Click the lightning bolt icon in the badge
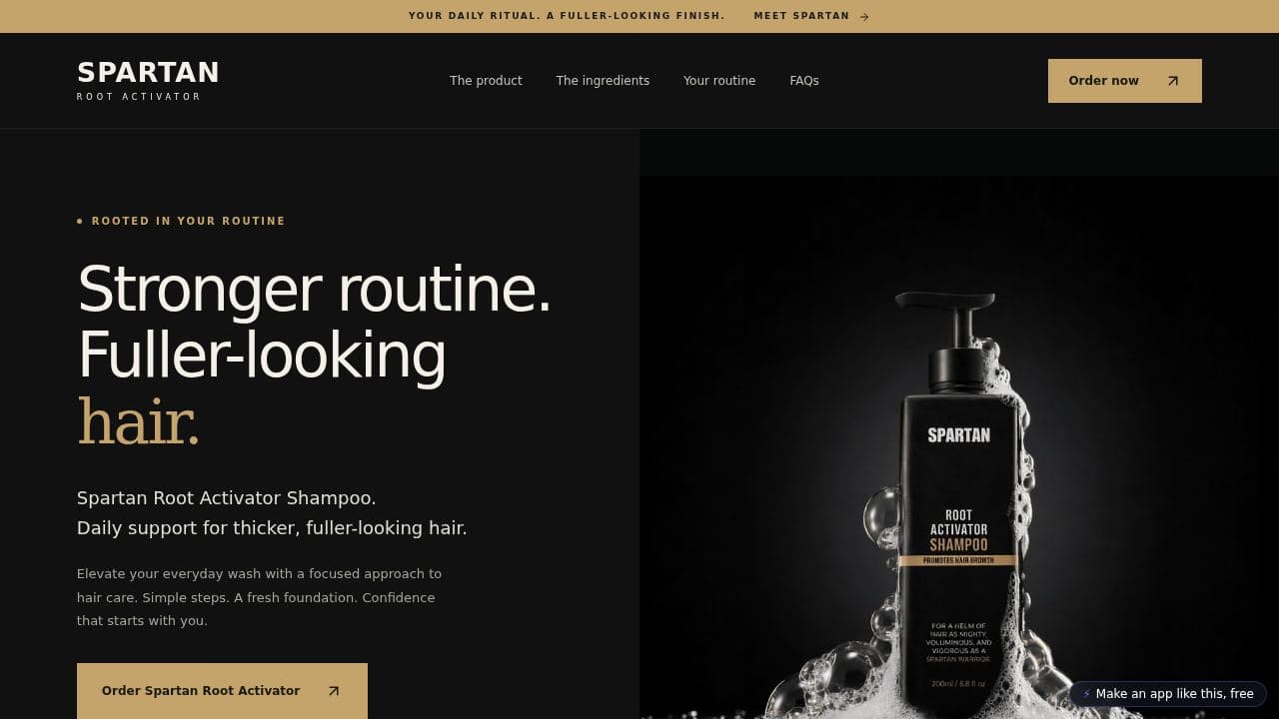 click(x=1087, y=694)
